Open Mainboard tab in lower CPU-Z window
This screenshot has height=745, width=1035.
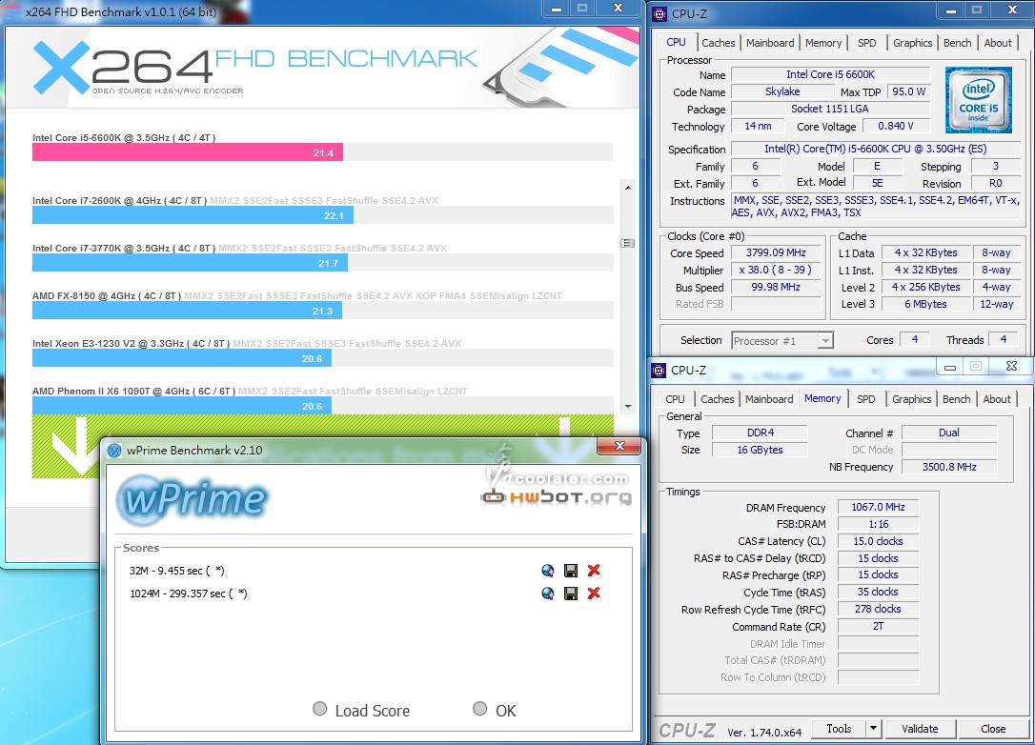pyautogui.click(x=769, y=399)
